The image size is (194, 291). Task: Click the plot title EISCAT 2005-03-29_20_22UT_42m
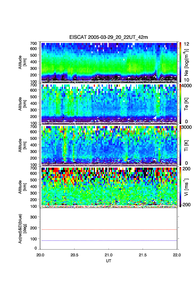click(x=109, y=37)
